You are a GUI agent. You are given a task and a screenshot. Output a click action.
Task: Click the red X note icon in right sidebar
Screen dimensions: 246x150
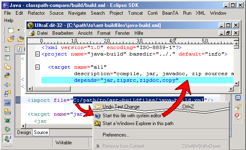click(238, 116)
